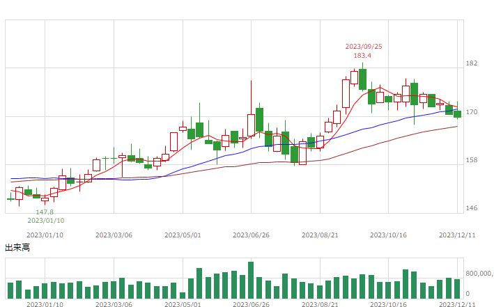The height and width of the screenshot is (307, 494).
Task: Click the 182 price axis label
Action: point(472,63)
